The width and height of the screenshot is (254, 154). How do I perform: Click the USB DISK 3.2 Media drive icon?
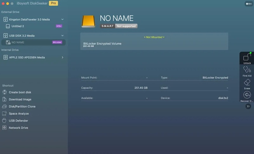coord(5,35)
